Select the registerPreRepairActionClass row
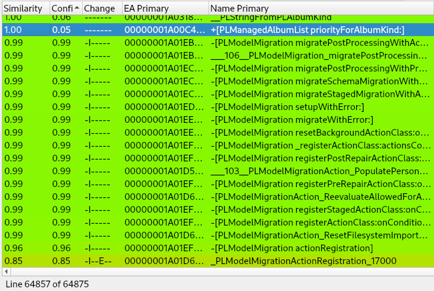 [218, 184]
